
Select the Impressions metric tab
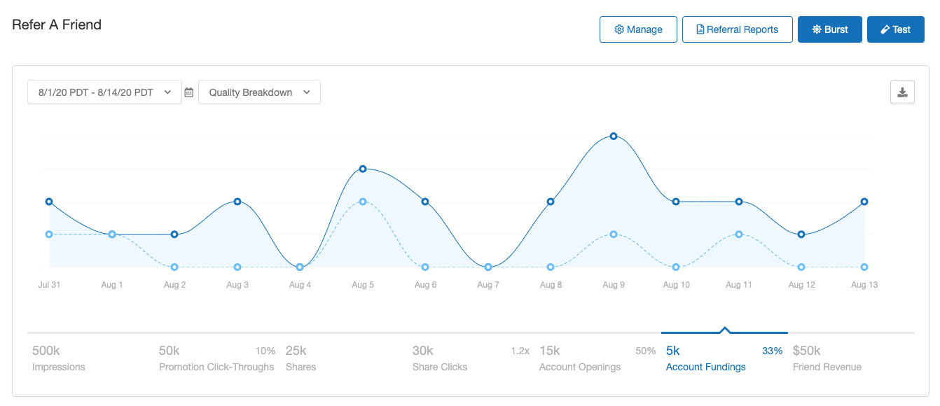tap(59, 358)
